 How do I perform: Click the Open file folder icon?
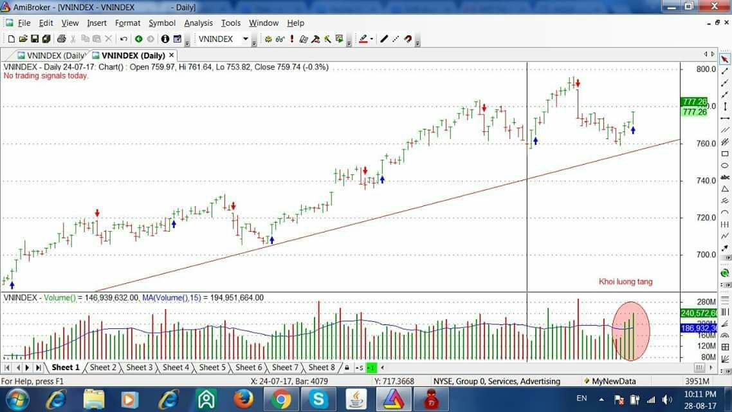coord(23,39)
